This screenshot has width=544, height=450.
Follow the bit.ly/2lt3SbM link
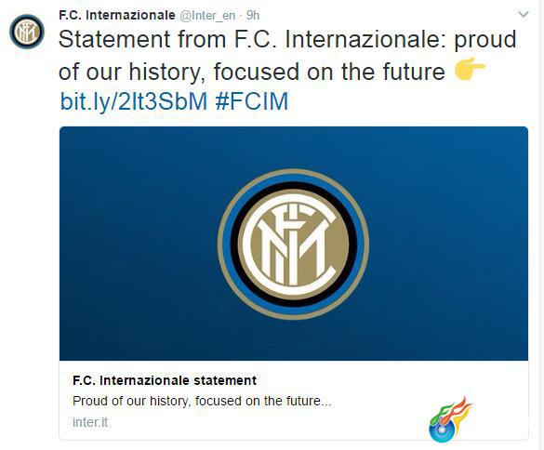[134, 101]
